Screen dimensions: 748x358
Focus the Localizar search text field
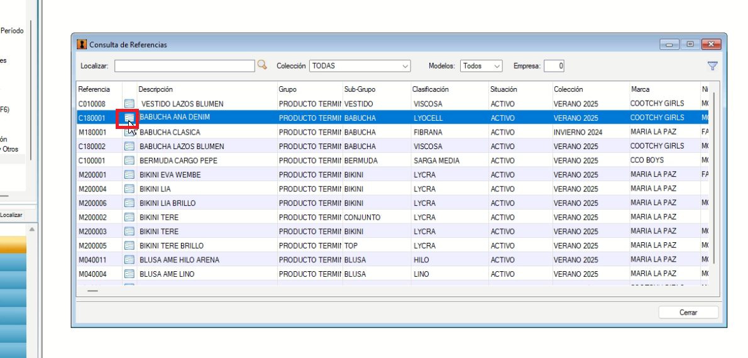[x=185, y=66]
